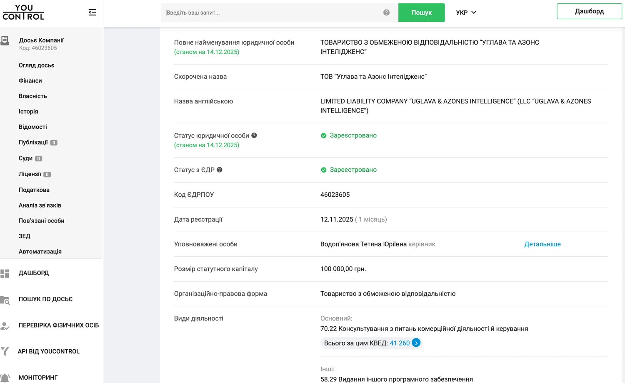Click the 41 260 КВЕД count link
The image size is (625, 383).
400,343
